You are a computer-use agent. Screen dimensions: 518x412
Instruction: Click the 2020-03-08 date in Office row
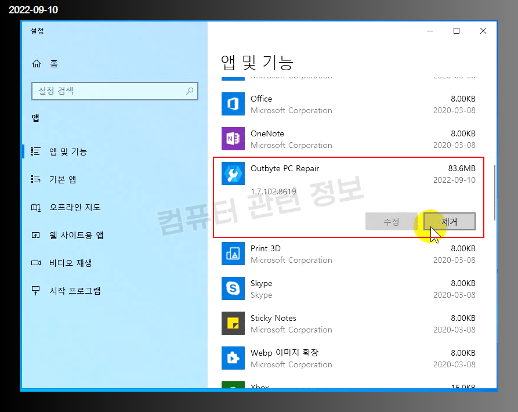point(454,110)
